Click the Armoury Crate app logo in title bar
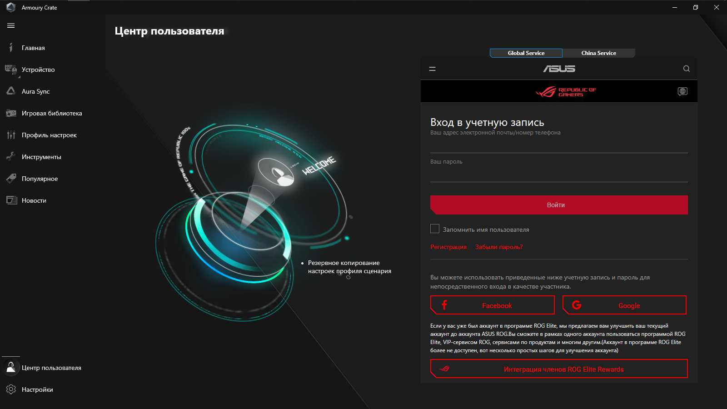This screenshot has width=727, height=409. pyautogui.click(x=11, y=7)
